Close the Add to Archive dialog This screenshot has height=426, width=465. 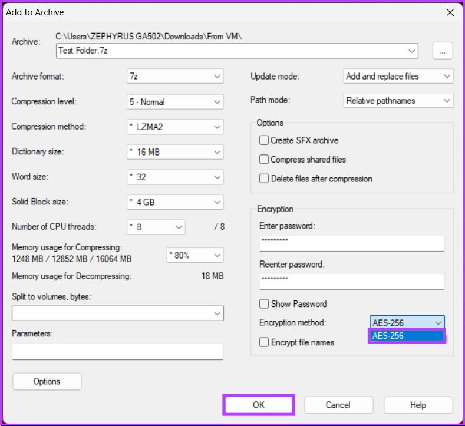pos(450,12)
